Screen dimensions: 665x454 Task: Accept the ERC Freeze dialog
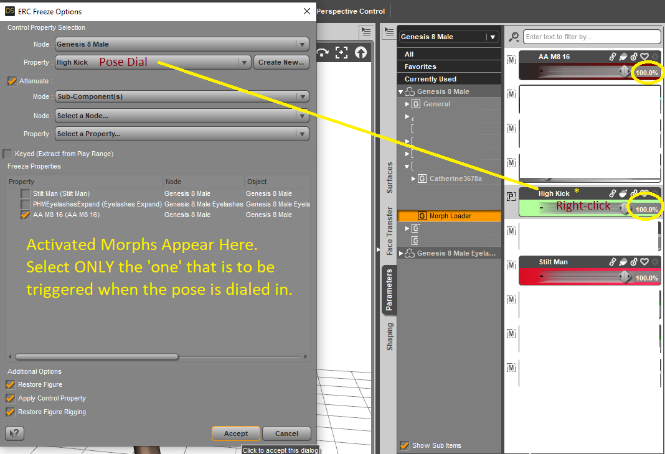[236, 433]
